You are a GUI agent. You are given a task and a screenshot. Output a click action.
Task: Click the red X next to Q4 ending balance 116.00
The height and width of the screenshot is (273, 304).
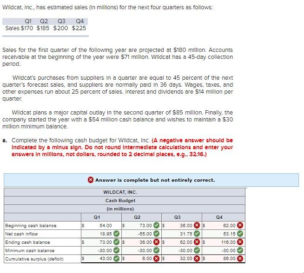point(240,242)
